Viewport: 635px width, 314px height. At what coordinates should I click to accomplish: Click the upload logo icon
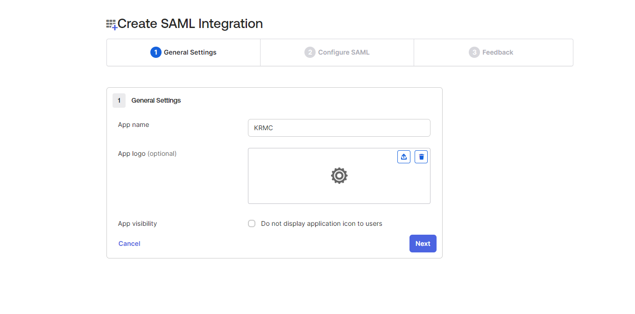[404, 157]
